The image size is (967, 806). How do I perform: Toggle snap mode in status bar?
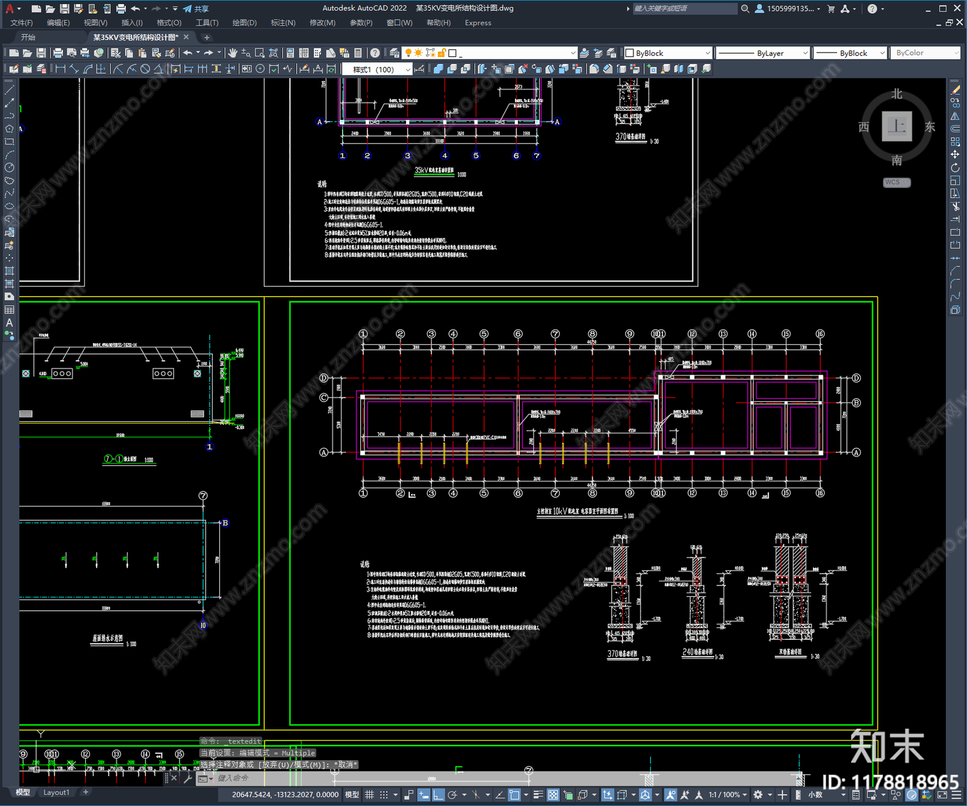383,795
